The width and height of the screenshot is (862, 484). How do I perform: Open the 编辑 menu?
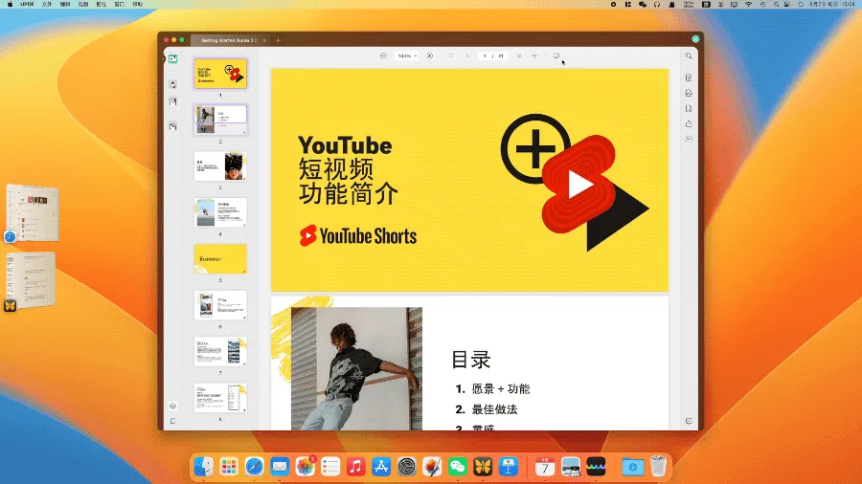[x=65, y=4]
